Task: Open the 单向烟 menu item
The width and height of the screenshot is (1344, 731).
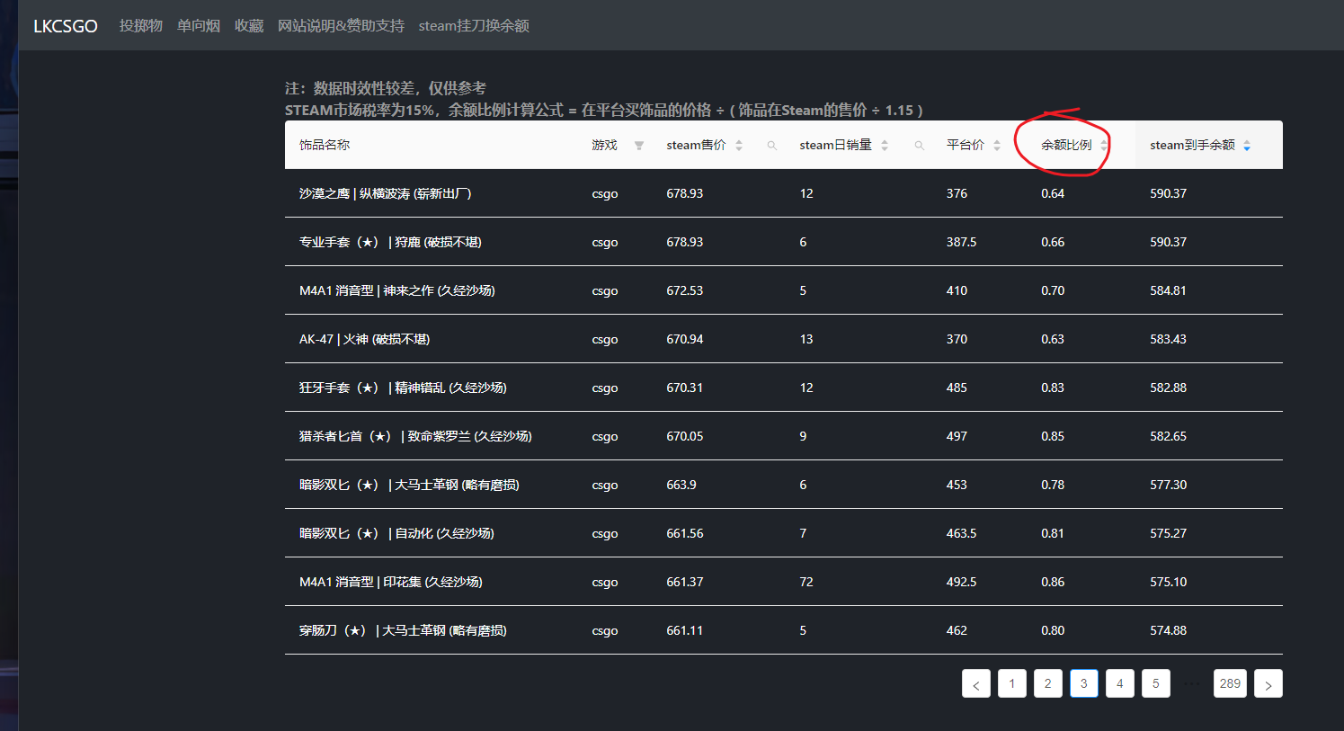Action: pos(199,26)
